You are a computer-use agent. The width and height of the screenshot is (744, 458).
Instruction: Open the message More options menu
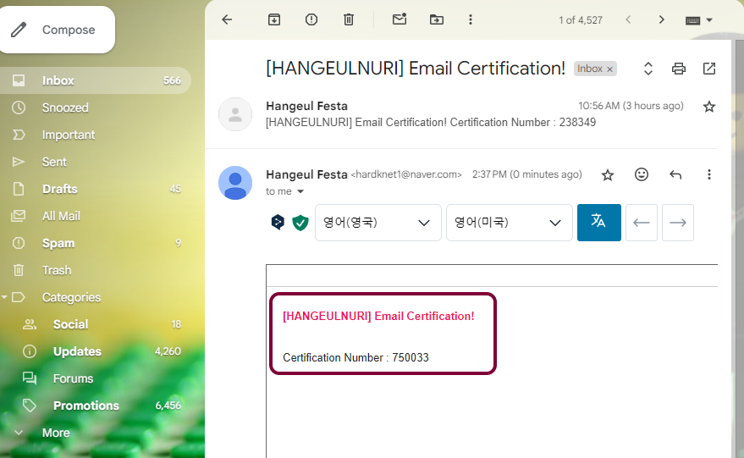coord(709,174)
